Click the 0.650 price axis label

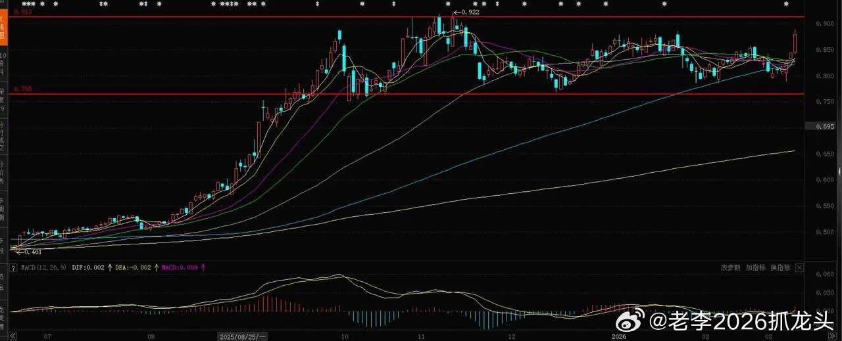coord(826,154)
